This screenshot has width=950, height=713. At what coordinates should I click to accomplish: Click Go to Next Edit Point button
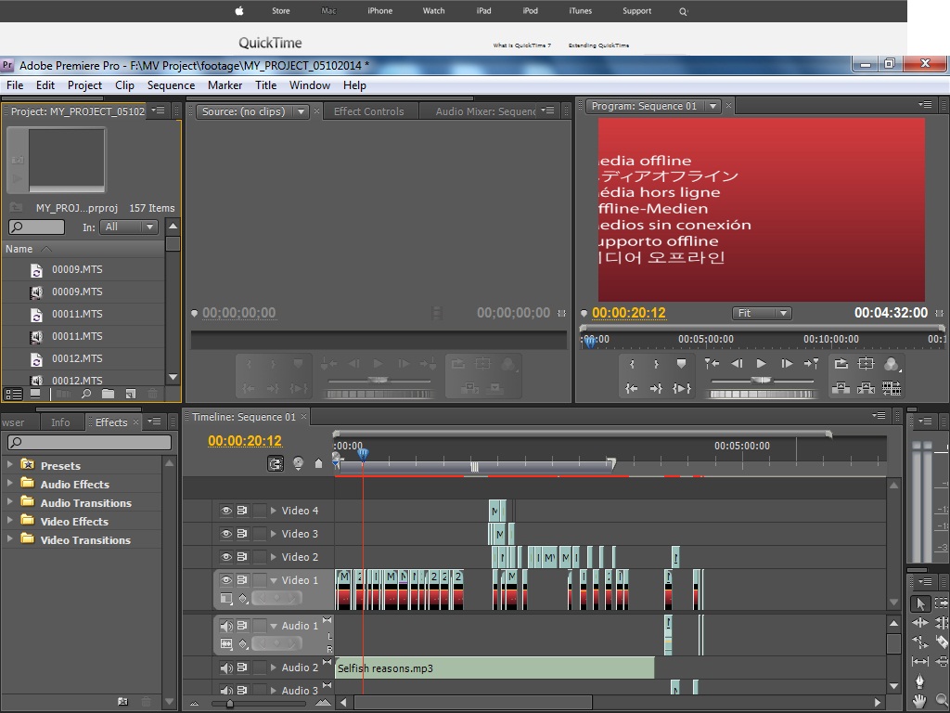pyautogui.click(x=811, y=364)
